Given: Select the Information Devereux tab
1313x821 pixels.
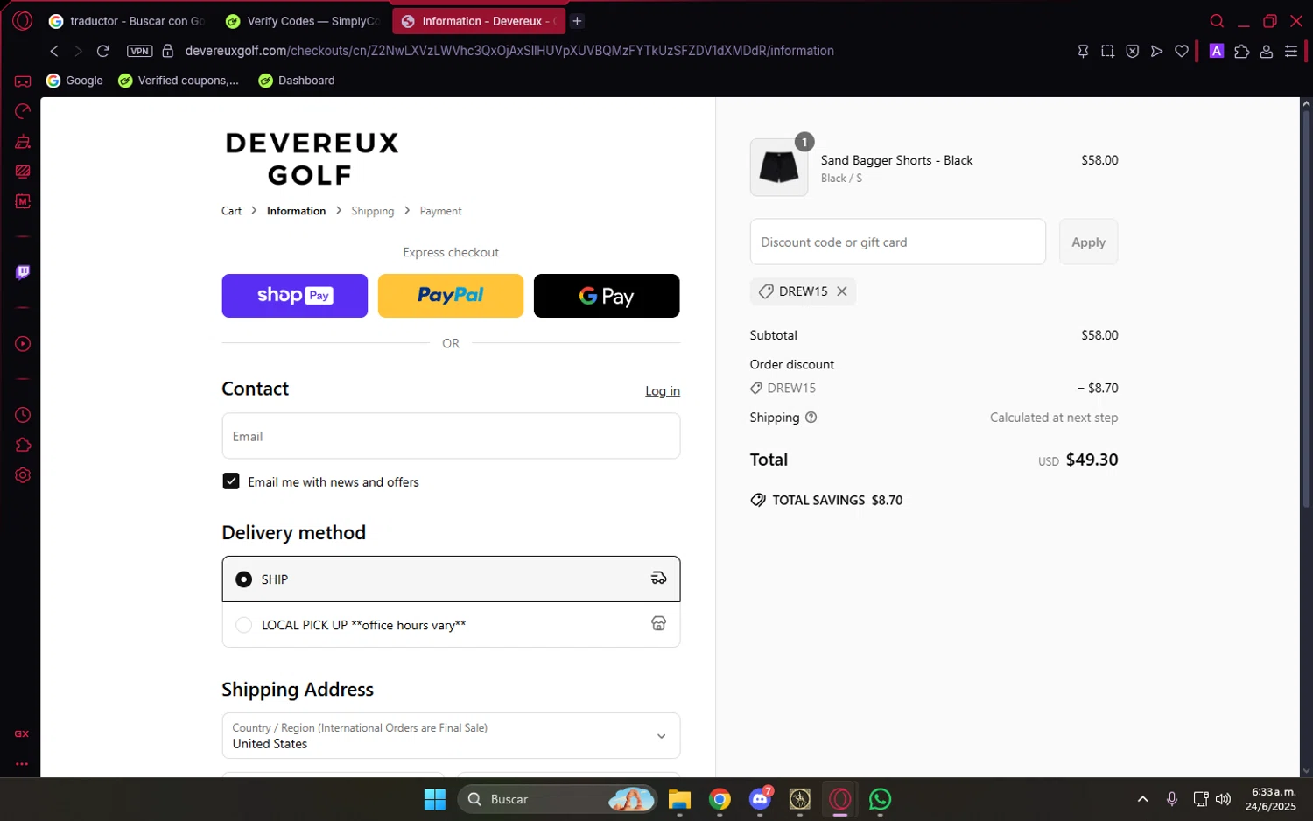Looking at the screenshot, I should point(478,21).
